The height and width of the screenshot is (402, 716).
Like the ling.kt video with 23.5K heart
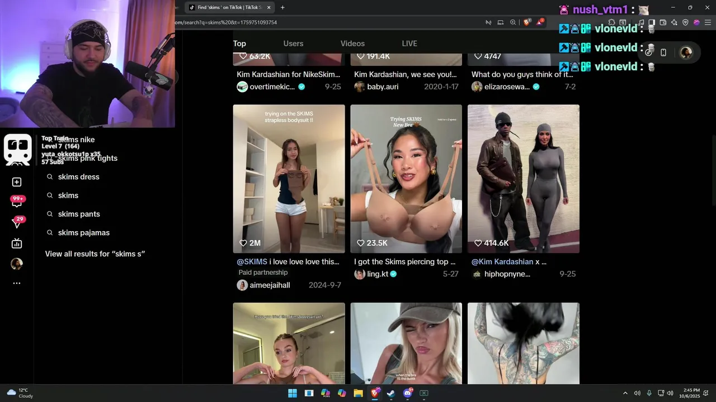[360, 243]
